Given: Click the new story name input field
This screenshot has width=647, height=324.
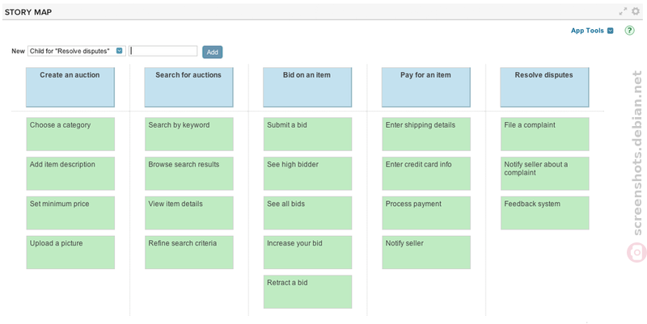Looking at the screenshot, I should (163, 51).
